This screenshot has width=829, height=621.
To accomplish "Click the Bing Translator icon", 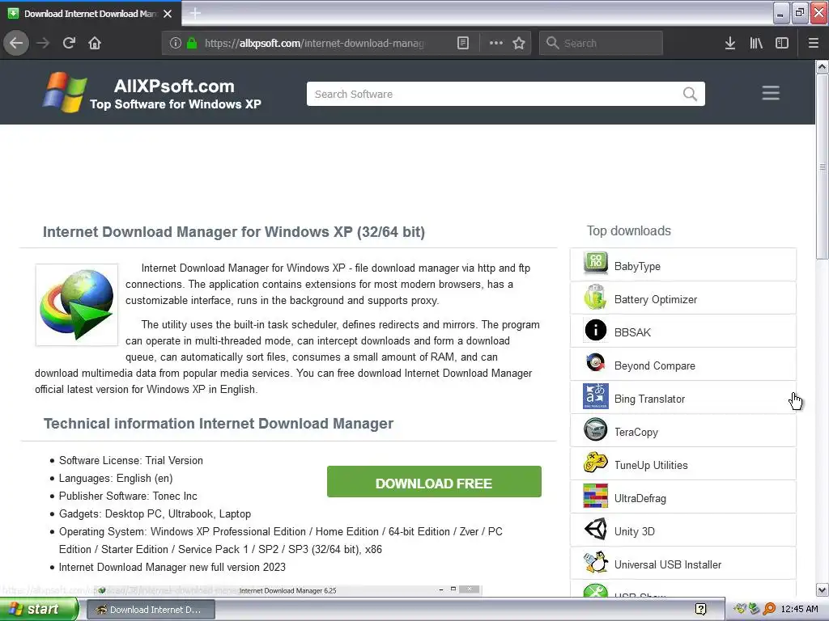I will click(x=595, y=396).
